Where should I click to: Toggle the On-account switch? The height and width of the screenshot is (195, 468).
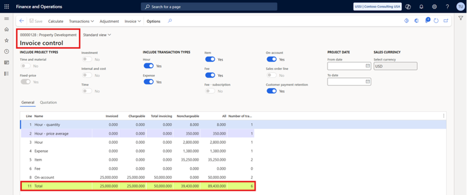pyautogui.click(x=272, y=59)
